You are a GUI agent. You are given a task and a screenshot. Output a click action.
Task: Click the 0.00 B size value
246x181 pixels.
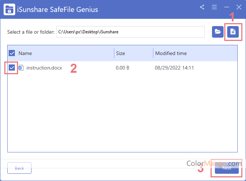click(x=123, y=68)
